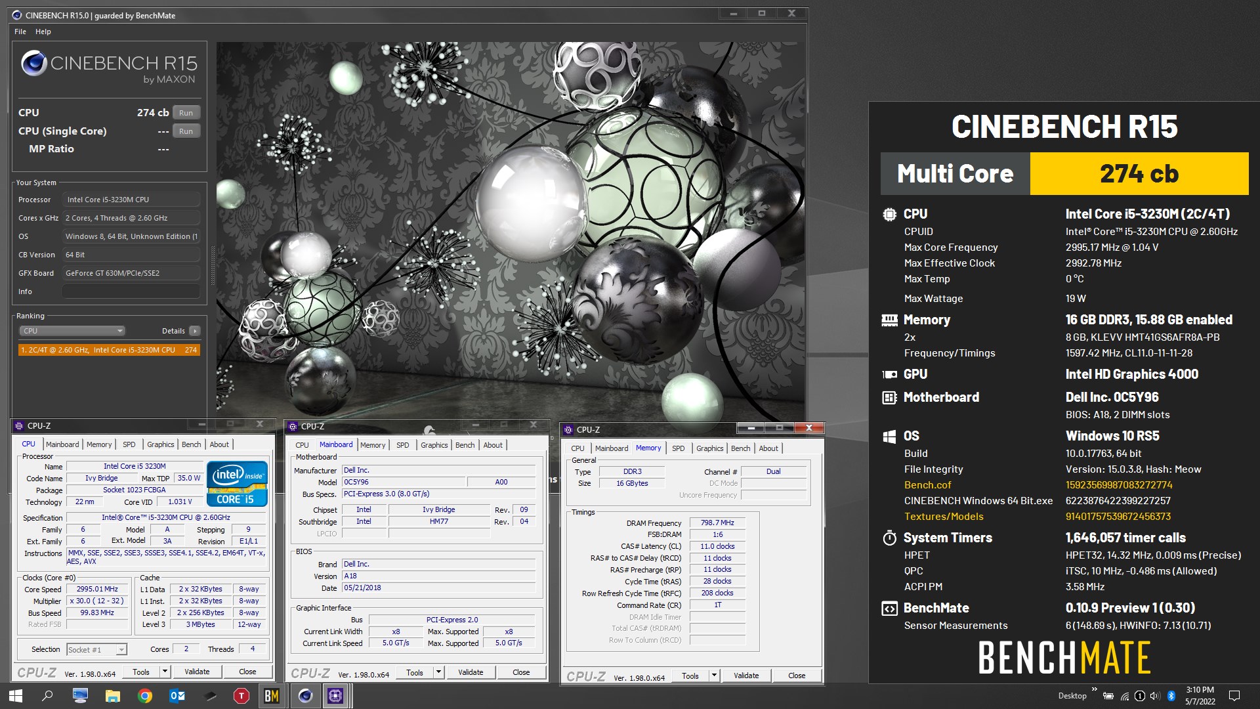
Task: Click the BenchMate Motherboard icon
Action: click(x=889, y=397)
